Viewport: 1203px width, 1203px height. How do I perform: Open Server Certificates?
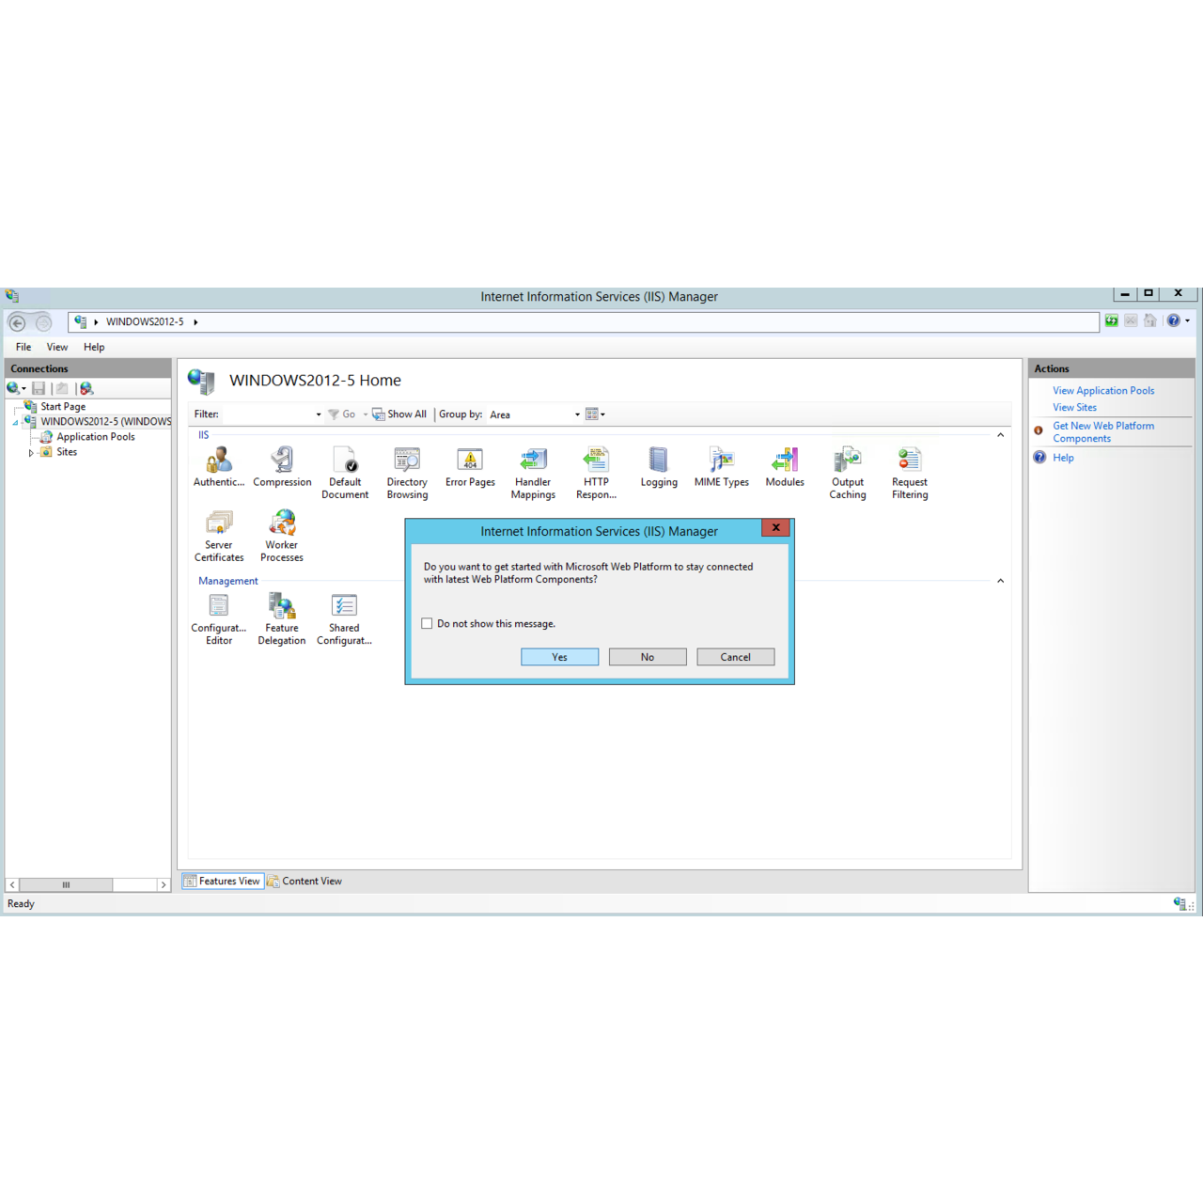pos(218,529)
